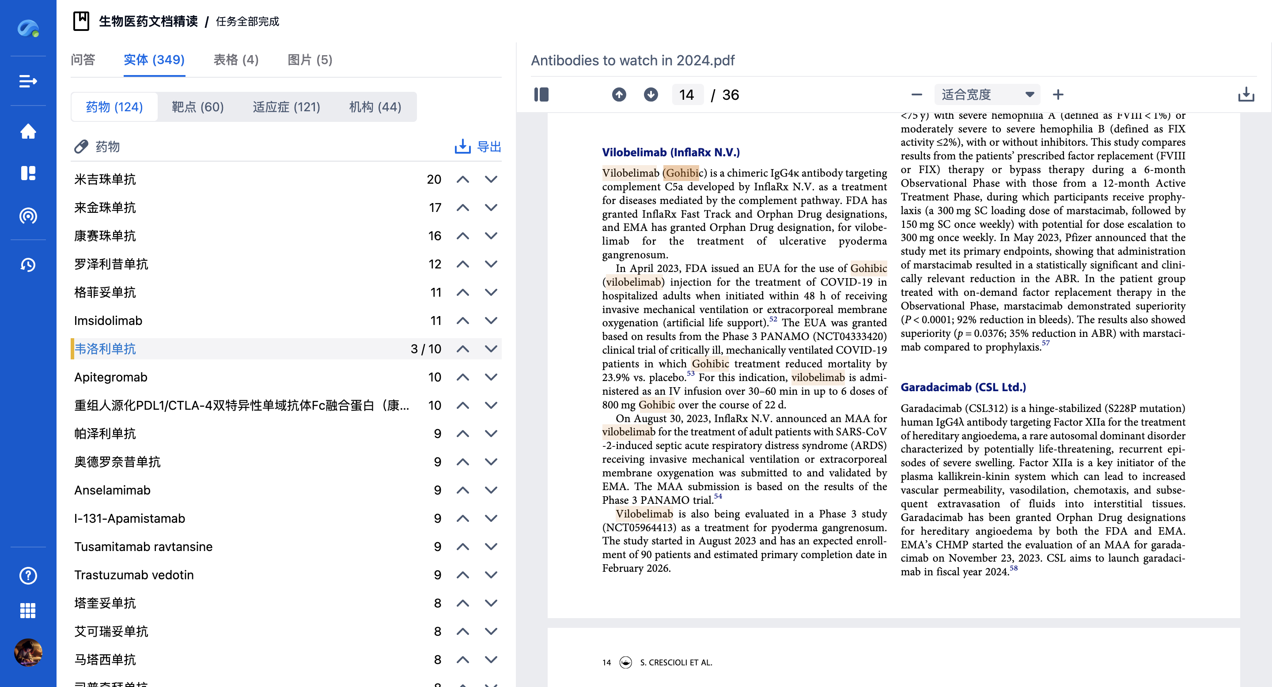Screen dimensions: 1272x687
Task: Switch to the 表格 (4) tab
Action: tap(235, 60)
